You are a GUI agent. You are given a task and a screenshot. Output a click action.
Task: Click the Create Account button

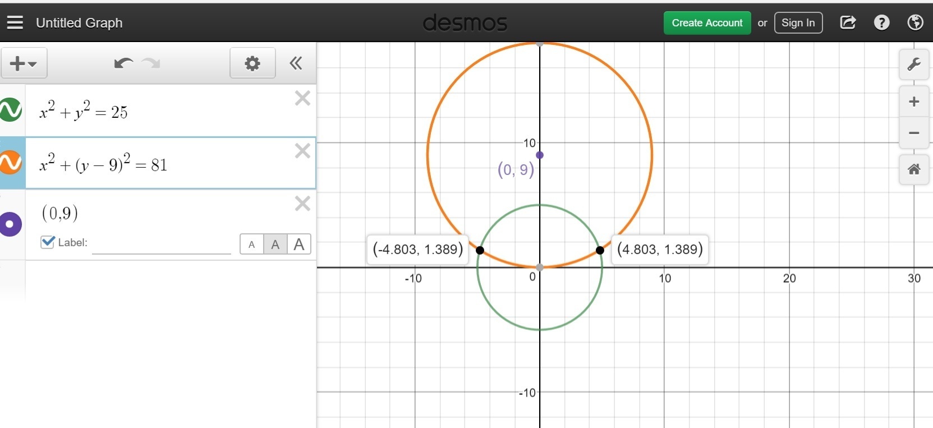(707, 23)
